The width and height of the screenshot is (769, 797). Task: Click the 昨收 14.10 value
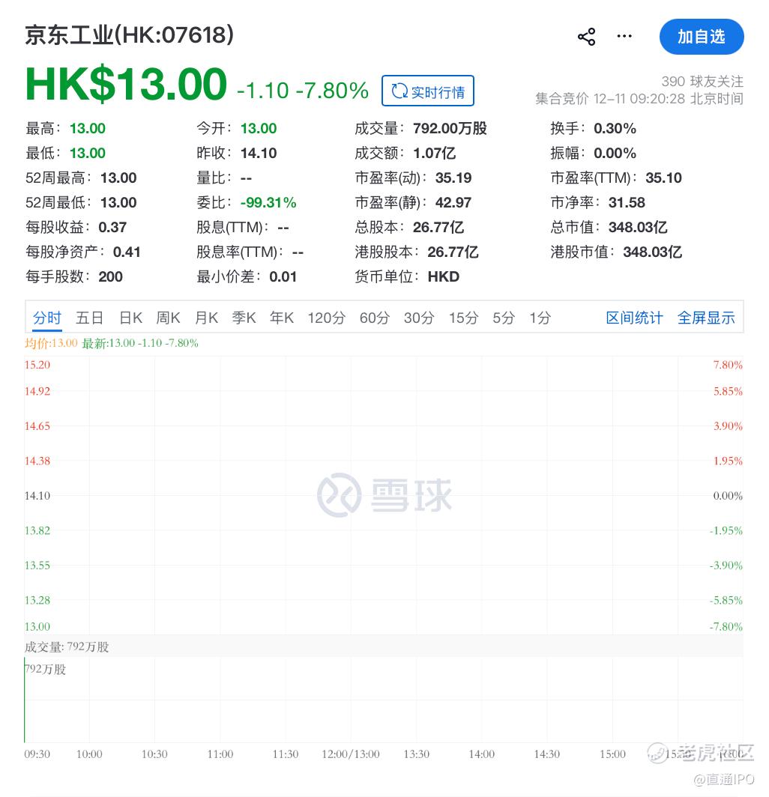(x=259, y=153)
